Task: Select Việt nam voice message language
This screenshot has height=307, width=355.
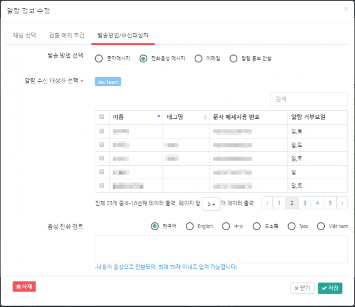Action: pos(321,226)
